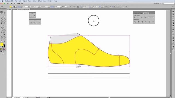Swap fill and stroke arrow
Image resolution: width=175 pixels, height=98 pixels.
(x=5, y=43)
